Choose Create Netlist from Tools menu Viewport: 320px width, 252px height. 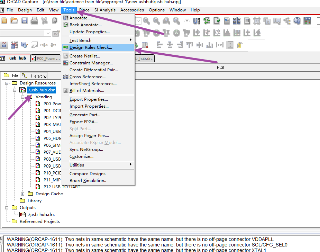click(98, 56)
